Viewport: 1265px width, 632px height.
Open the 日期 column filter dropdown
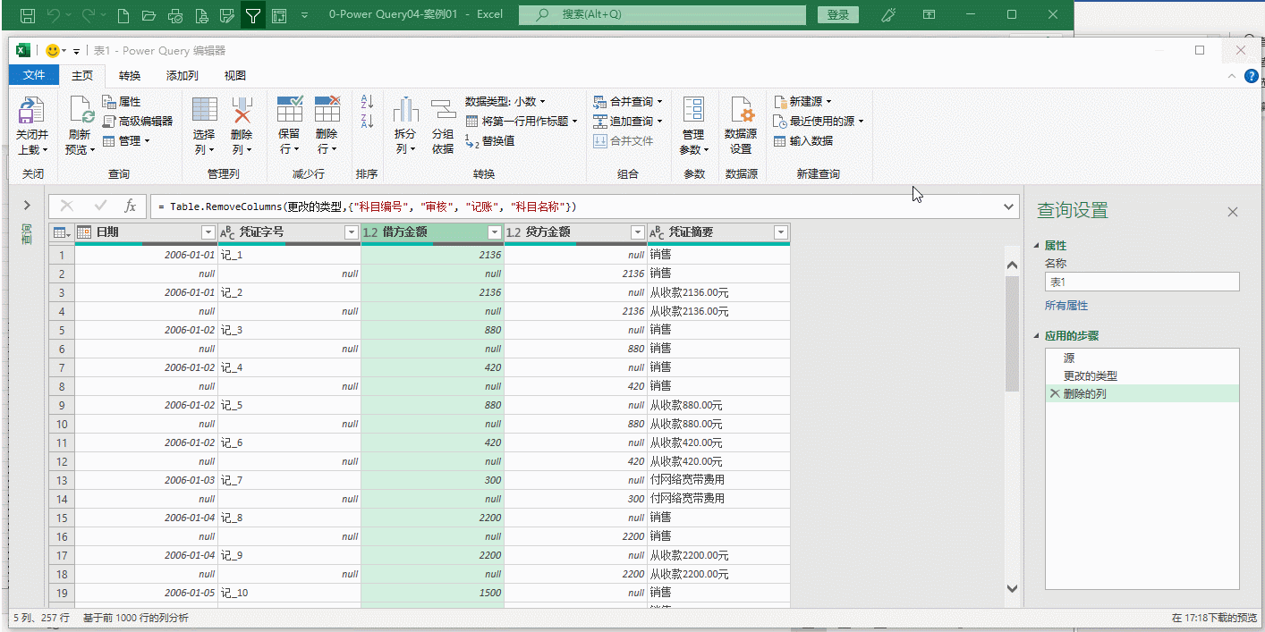[x=208, y=232]
